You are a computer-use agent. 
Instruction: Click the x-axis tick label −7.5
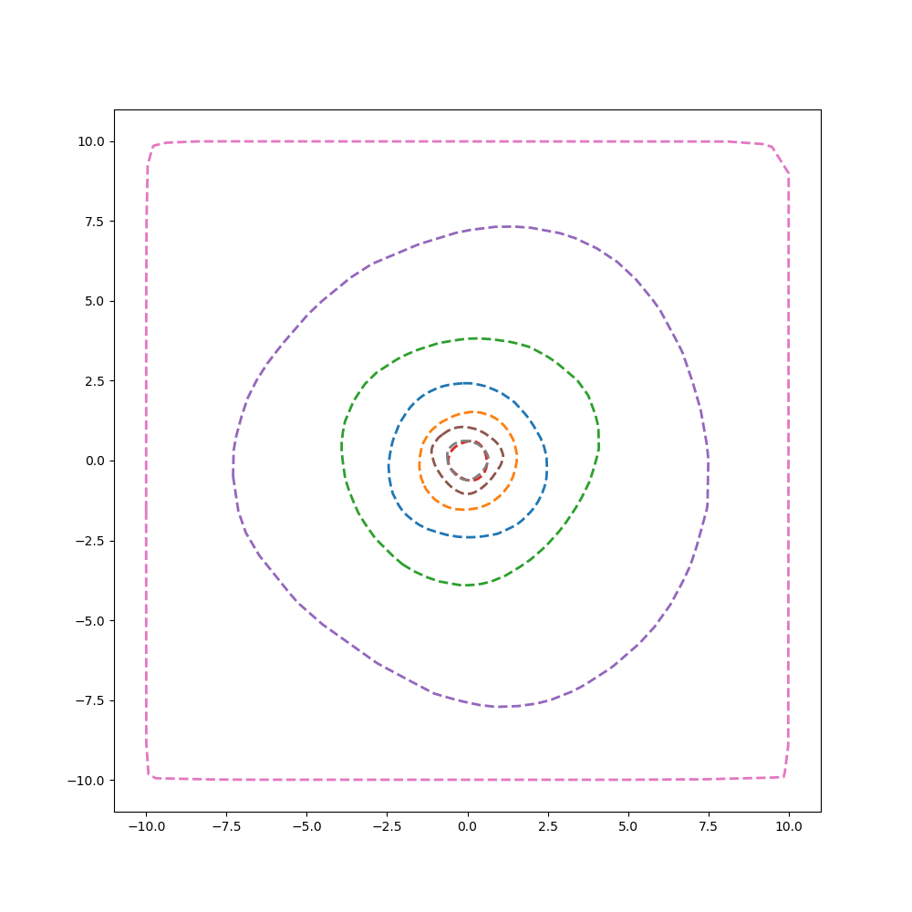point(227,826)
